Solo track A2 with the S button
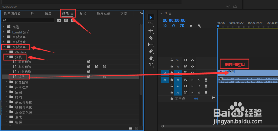Viewport: 278px width, 131px height. click(199, 86)
